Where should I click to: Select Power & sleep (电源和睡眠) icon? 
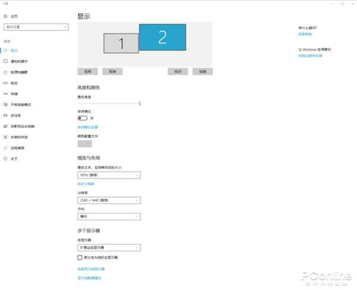click(6, 72)
